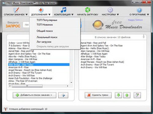Click the Happy Edition link
153x114 pixels.
(x=135, y=20)
